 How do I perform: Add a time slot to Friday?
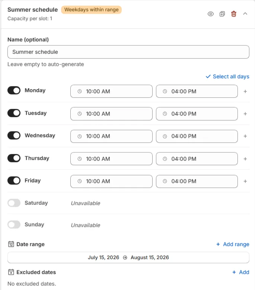[245, 181]
